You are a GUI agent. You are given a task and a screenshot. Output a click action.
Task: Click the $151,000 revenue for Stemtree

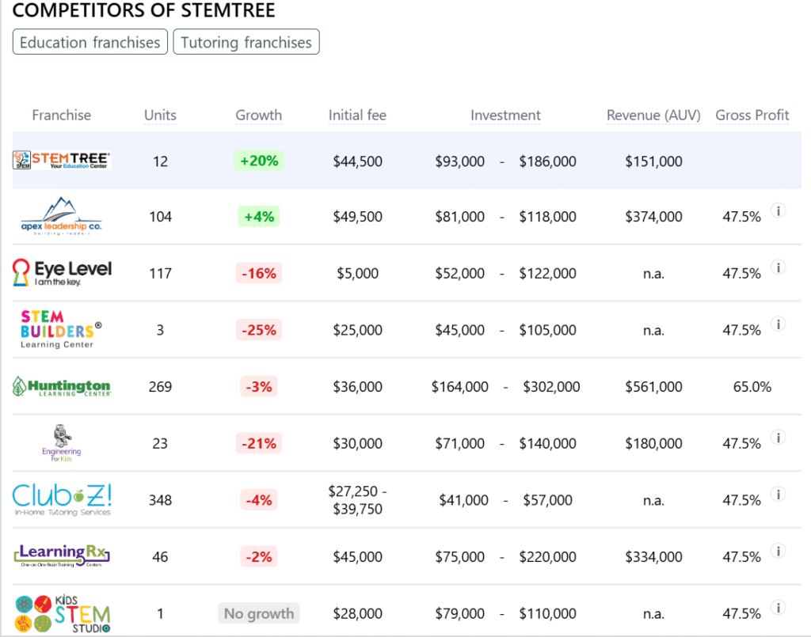[653, 161]
